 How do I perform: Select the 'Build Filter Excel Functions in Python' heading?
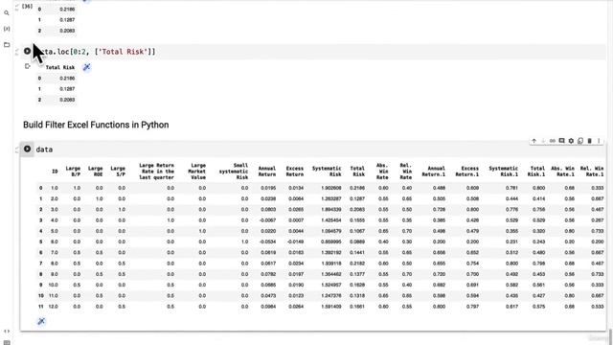pos(96,125)
